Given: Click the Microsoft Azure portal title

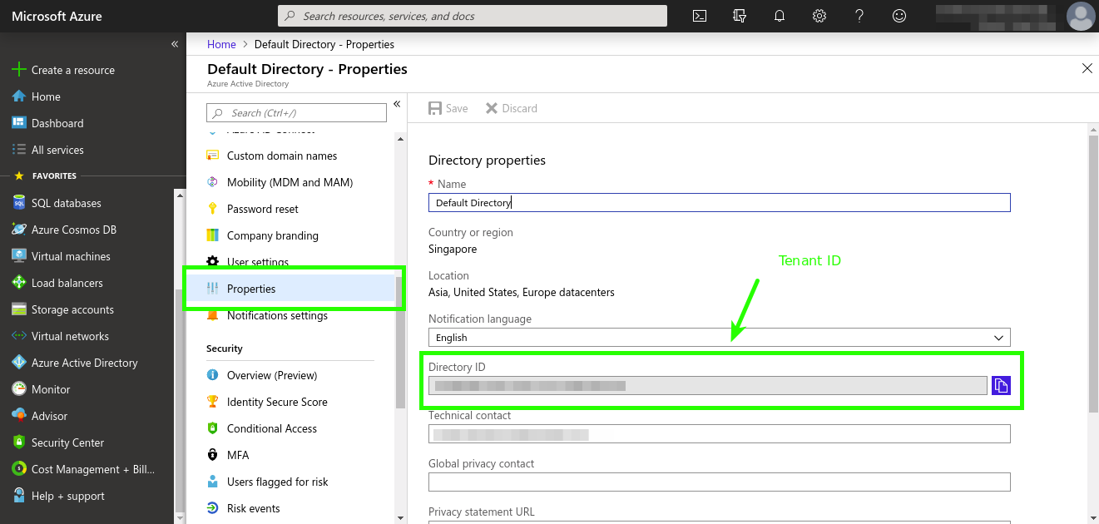Looking at the screenshot, I should coord(57,16).
